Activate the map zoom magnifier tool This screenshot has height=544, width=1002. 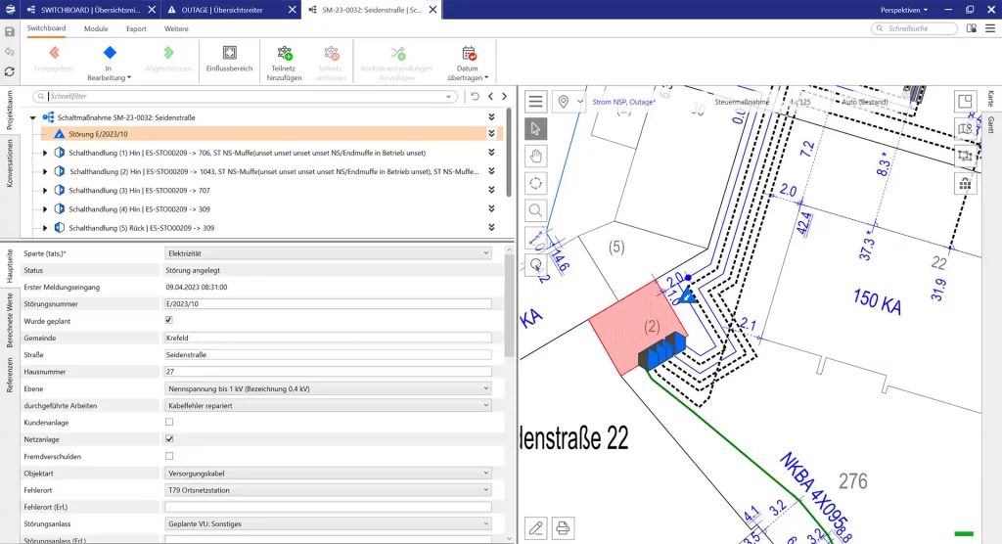535,209
